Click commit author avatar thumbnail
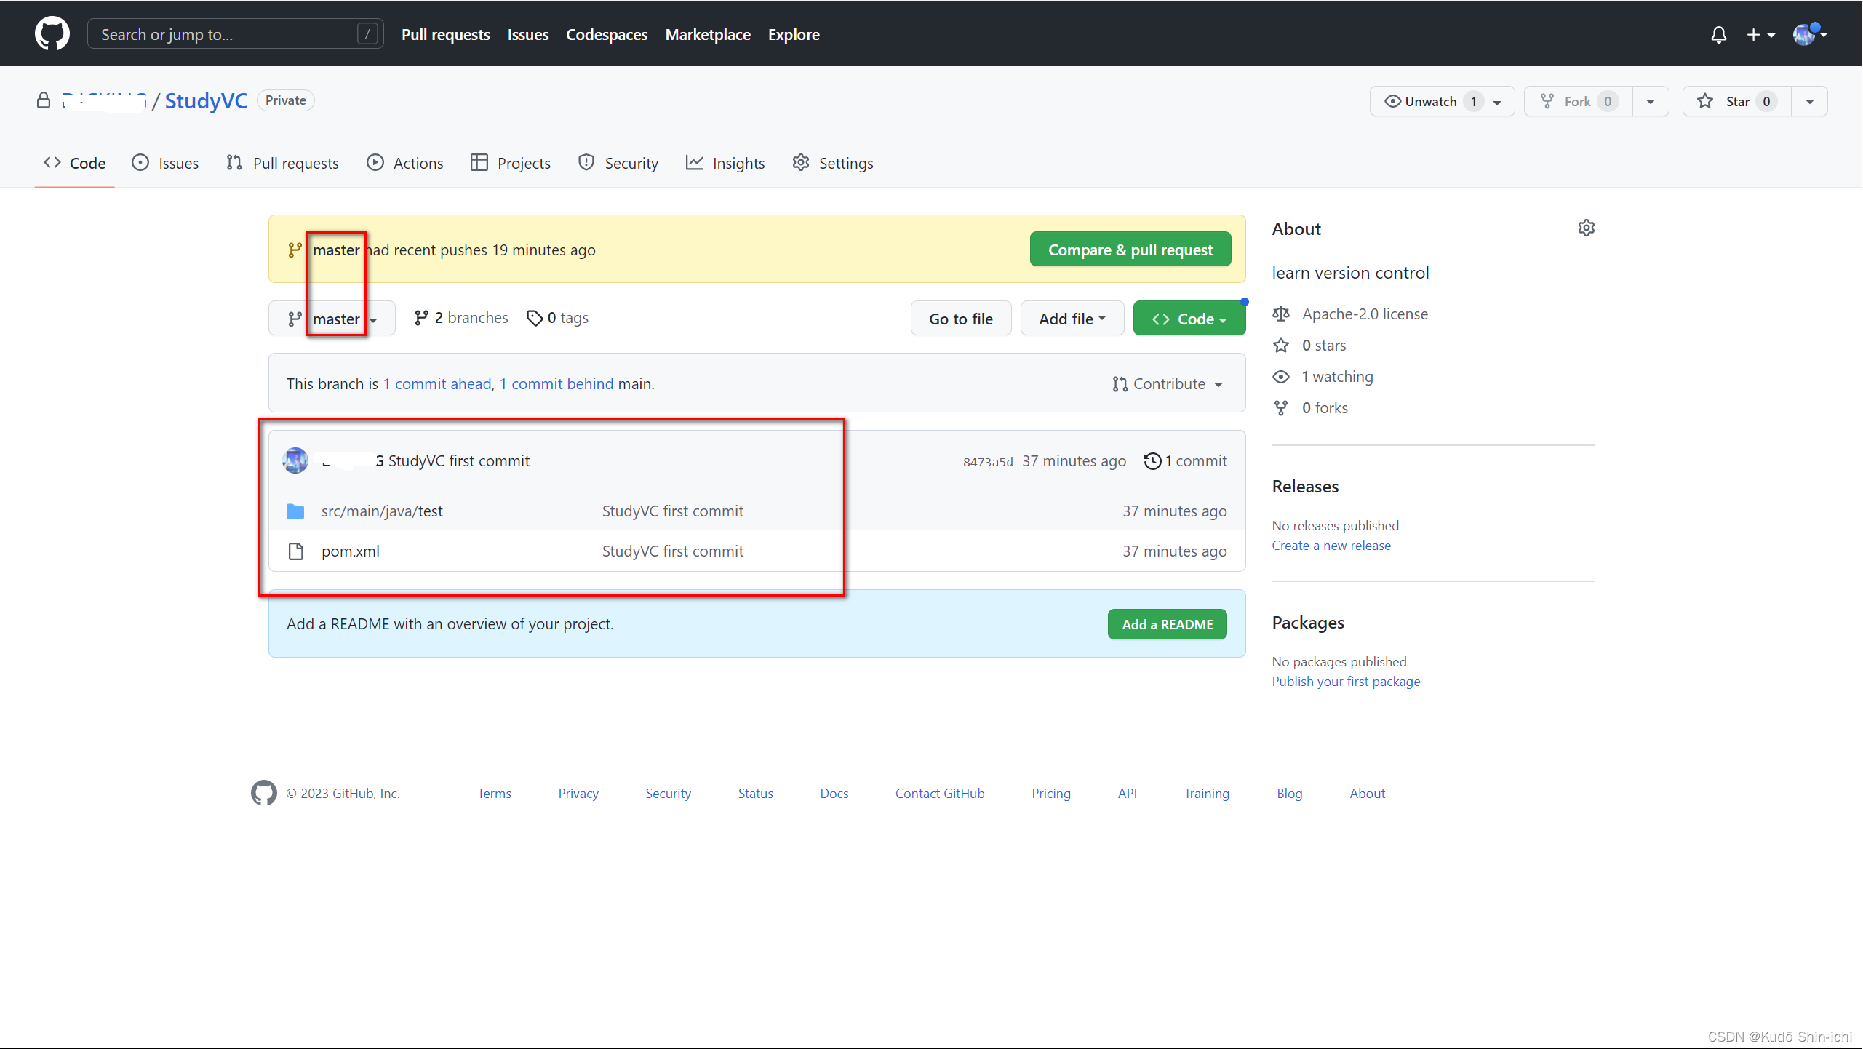 (295, 460)
